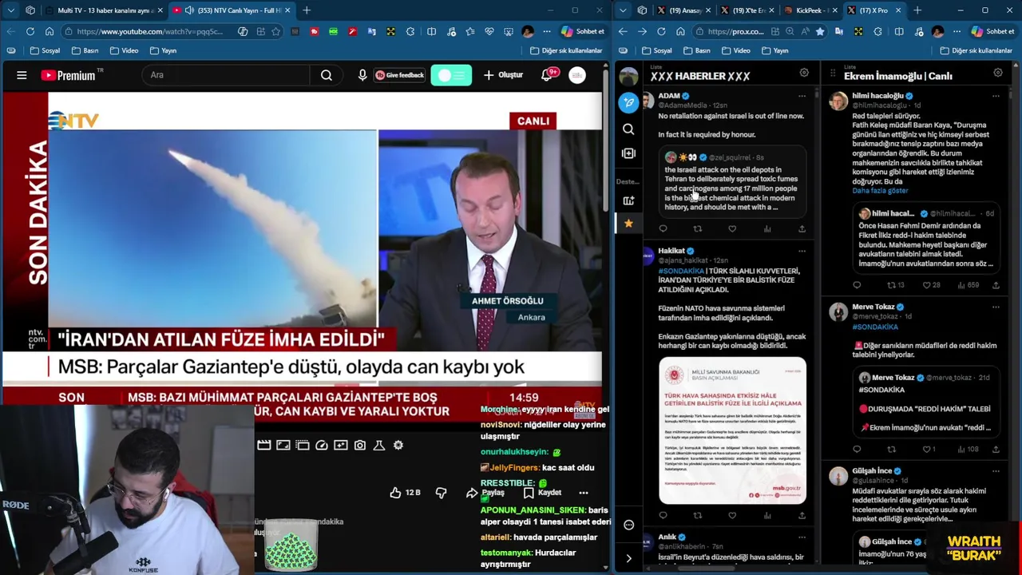This screenshot has height=575, width=1022.
Task: Open Sosyal bookmarks folder in left browser
Action: 45,50
